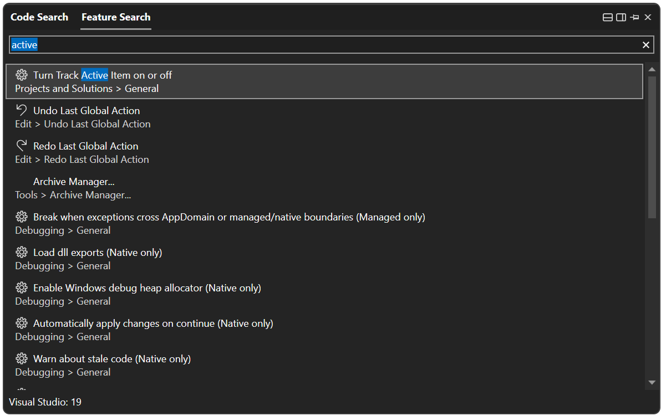This screenshot has height=416, width=661.
Task: Click the scrollbar down arrow
Action: pyautogui.click(x=652, y=382)
